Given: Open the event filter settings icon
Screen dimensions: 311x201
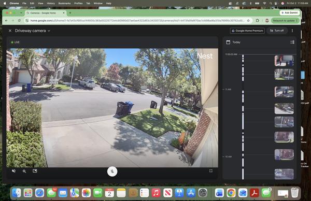Looking at the screenshot, I should 292,42.
